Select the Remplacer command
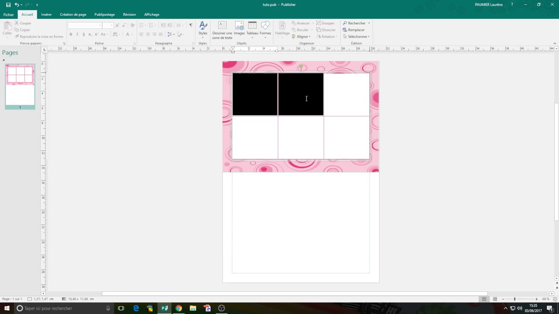 pyautogui.click(x=354, y=30)
